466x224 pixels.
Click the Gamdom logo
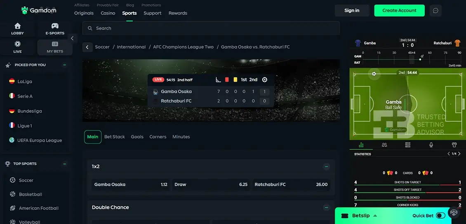39,10
